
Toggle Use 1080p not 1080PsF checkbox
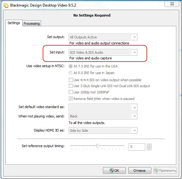(x=71, y=92)
